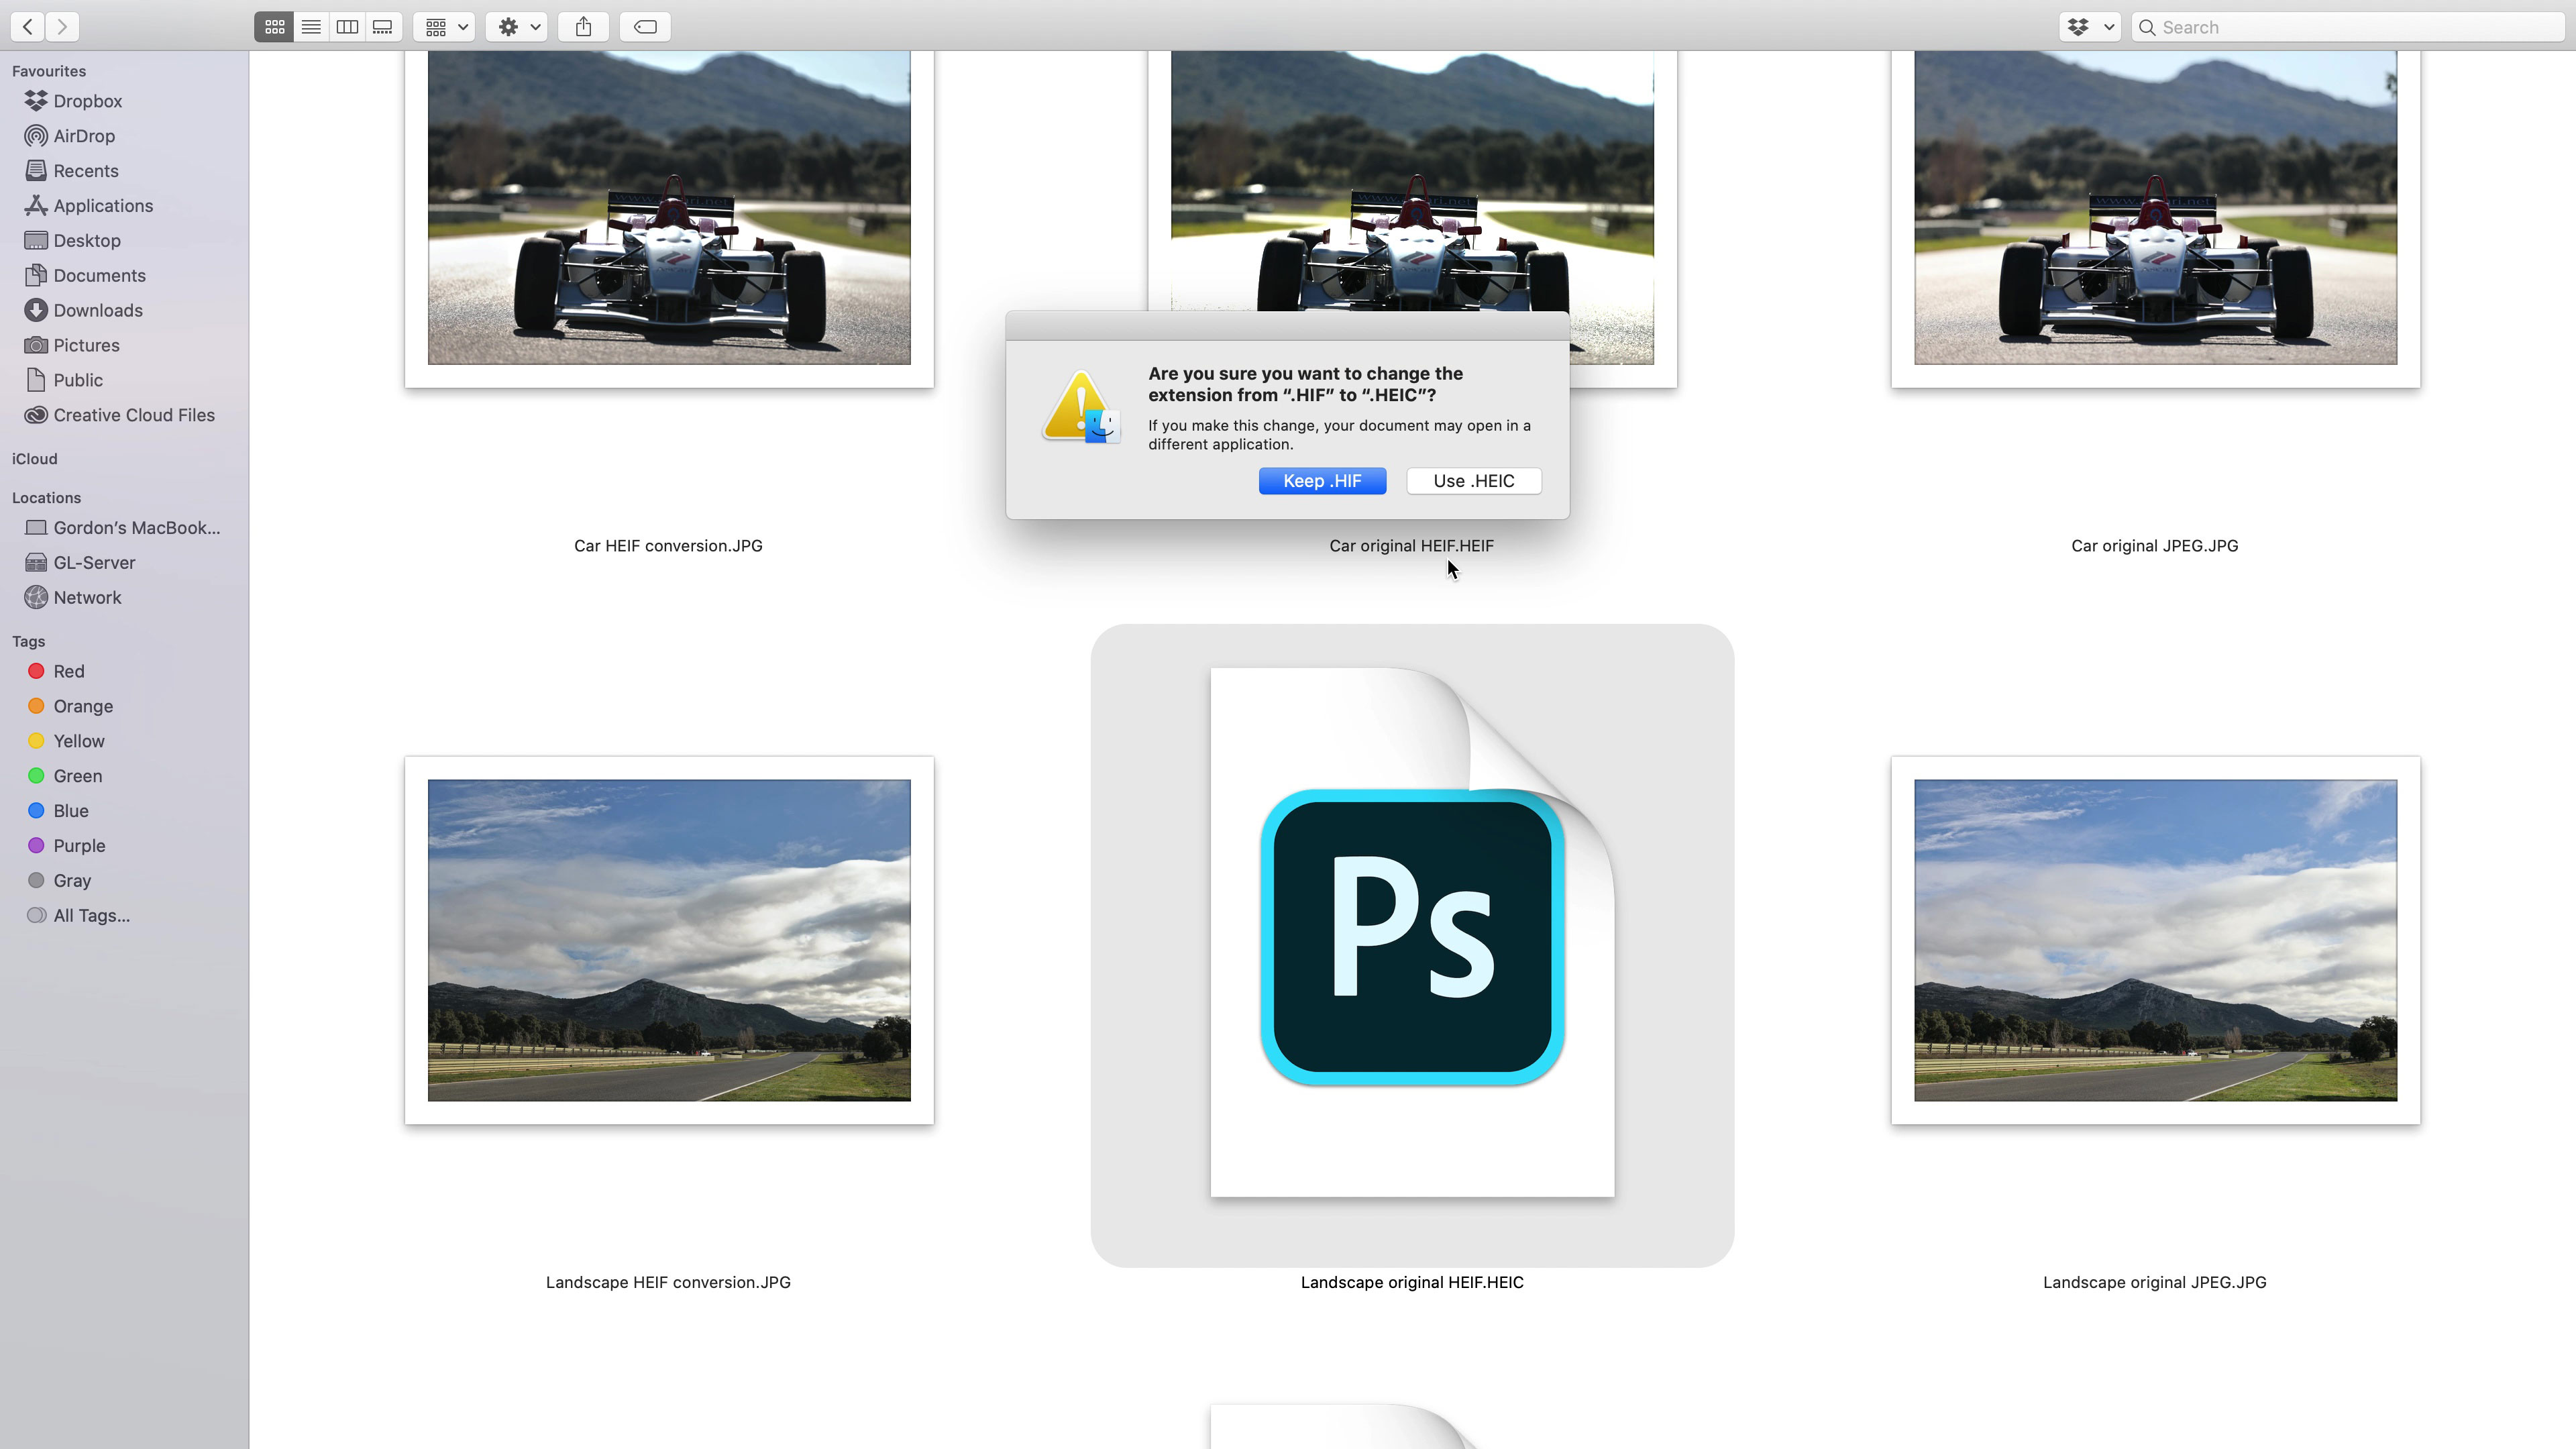Select the Red tag

68,671
